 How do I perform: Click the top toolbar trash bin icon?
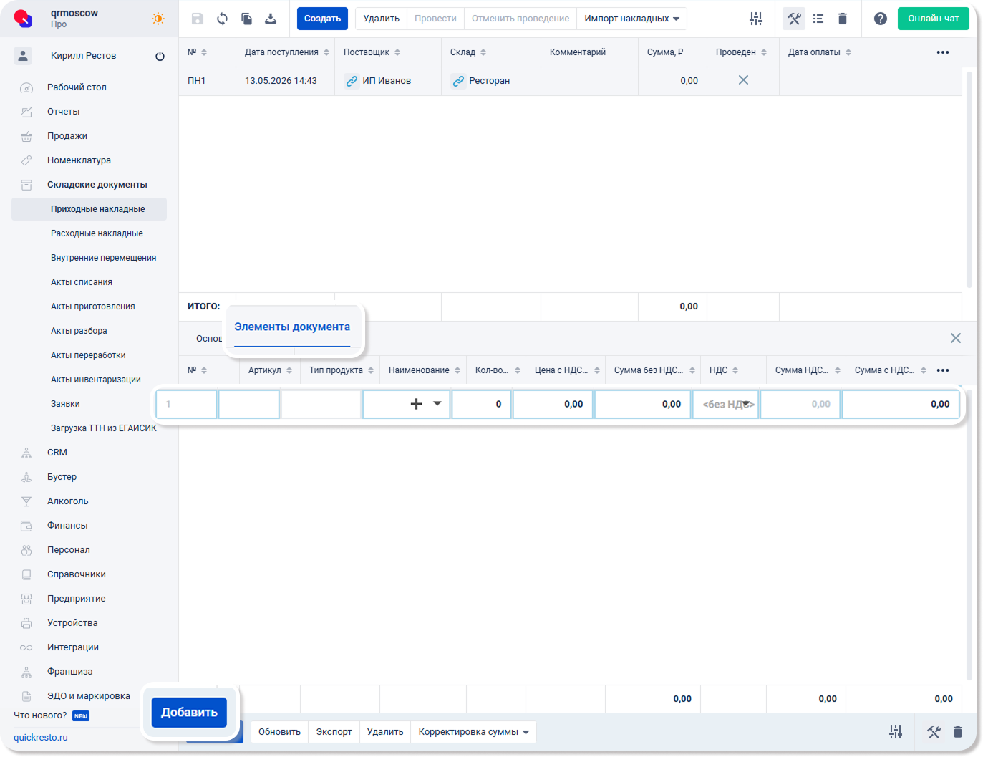coord(843,19)
